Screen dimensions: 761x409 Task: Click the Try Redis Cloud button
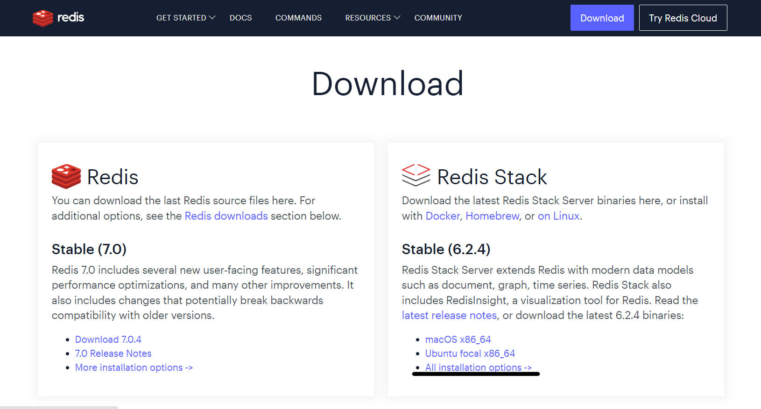click(683, 18)
